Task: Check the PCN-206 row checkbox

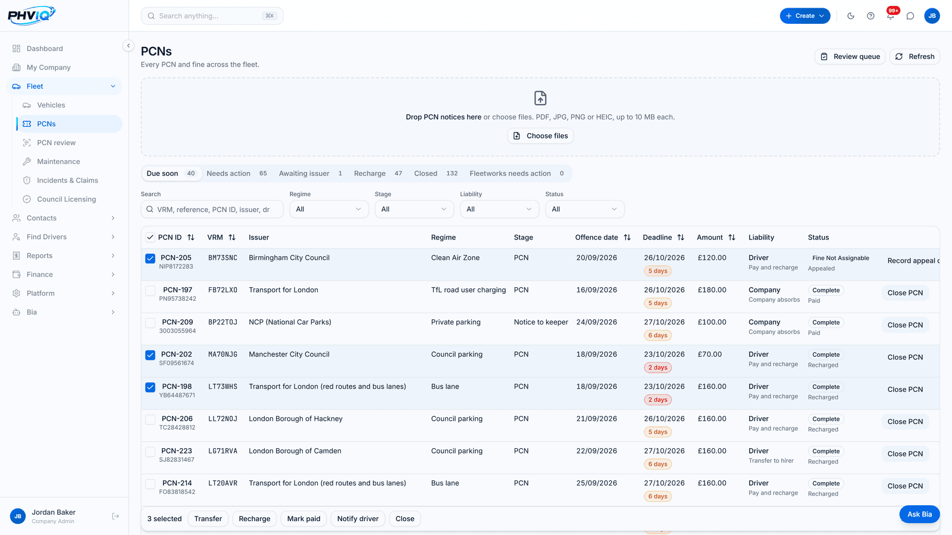Action: [151, 420]
